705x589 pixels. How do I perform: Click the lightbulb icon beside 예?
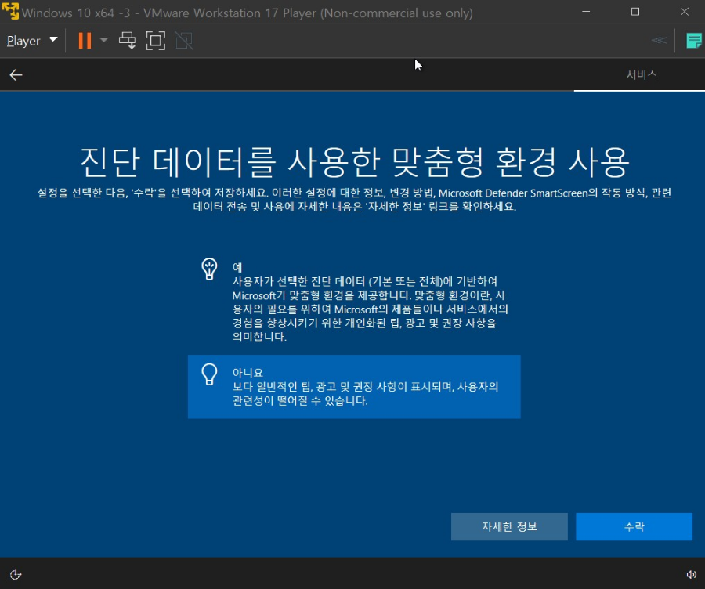pos(209,269)
